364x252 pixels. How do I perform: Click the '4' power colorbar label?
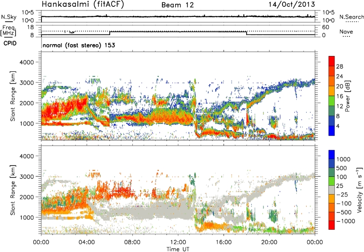[x=338, y=126]
